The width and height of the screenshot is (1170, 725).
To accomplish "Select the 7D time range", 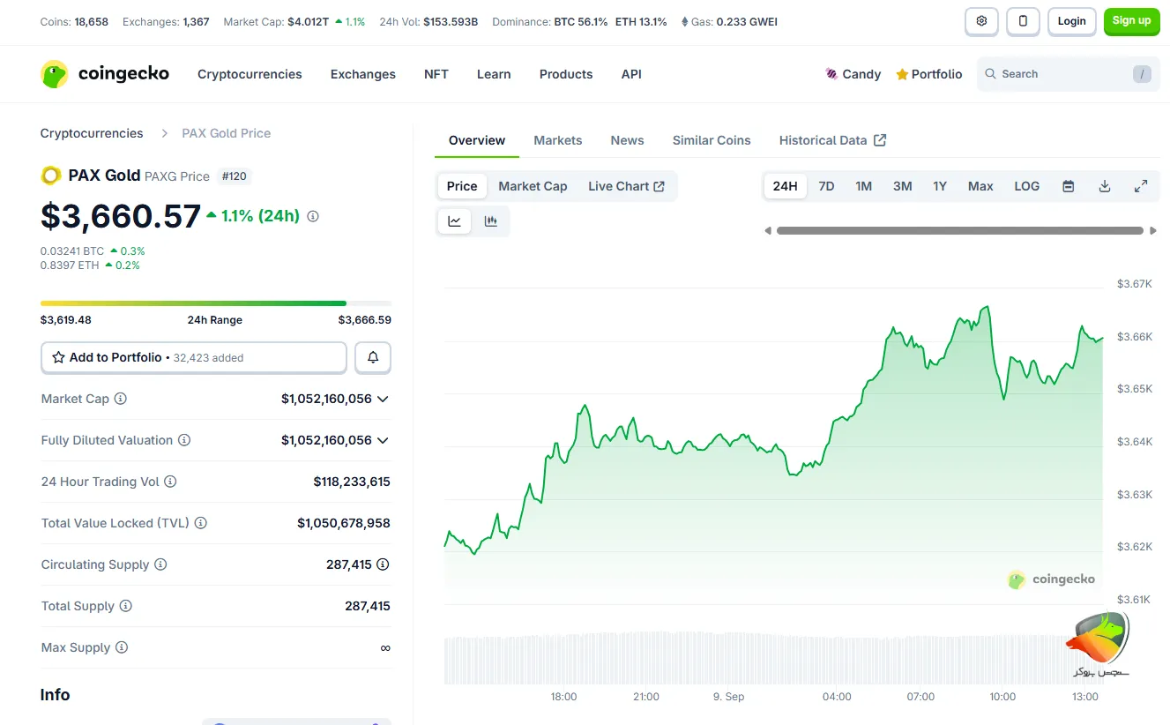I will click(826, 186).
